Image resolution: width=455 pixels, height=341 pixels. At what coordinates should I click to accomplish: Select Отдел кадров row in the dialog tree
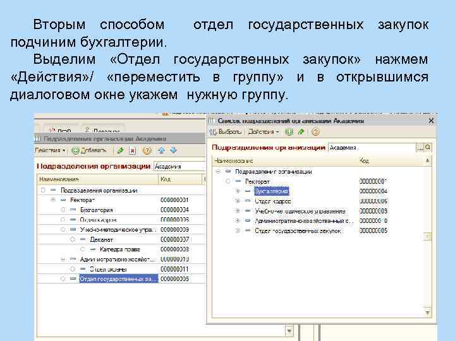tap(273, 201)
